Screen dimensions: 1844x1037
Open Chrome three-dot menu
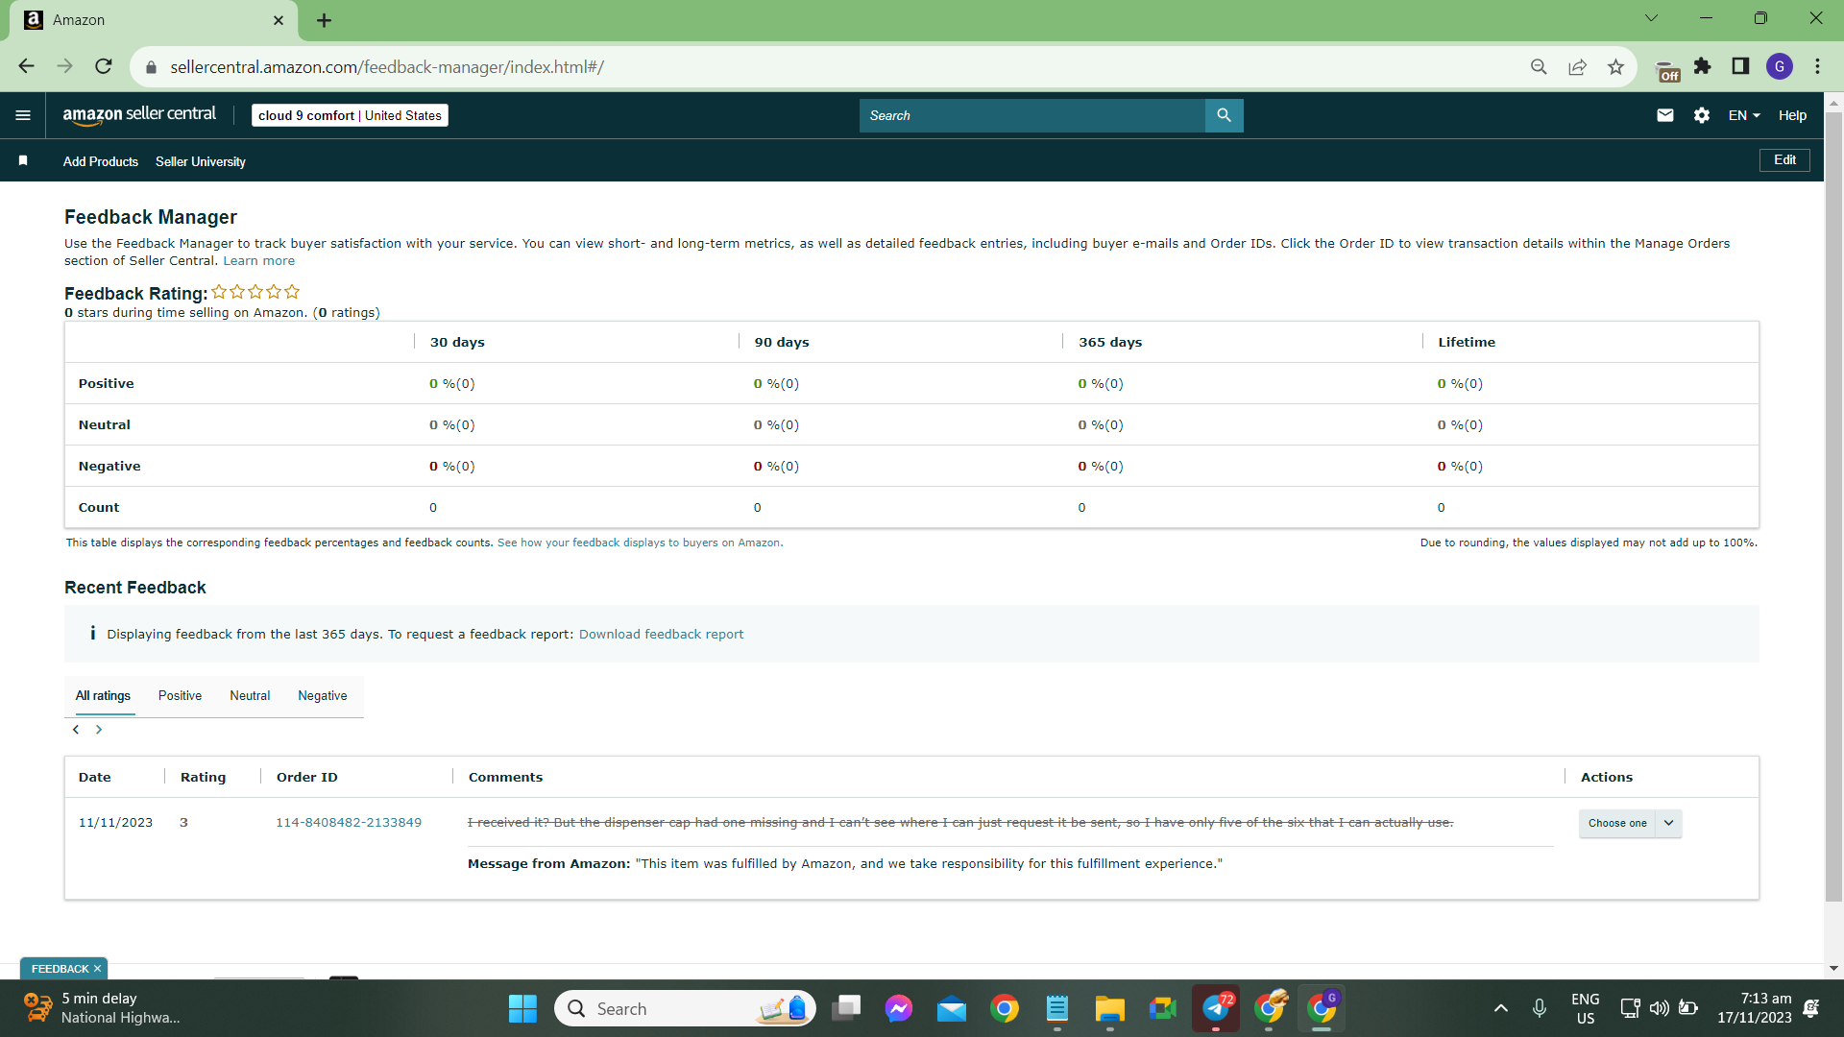1817,66
